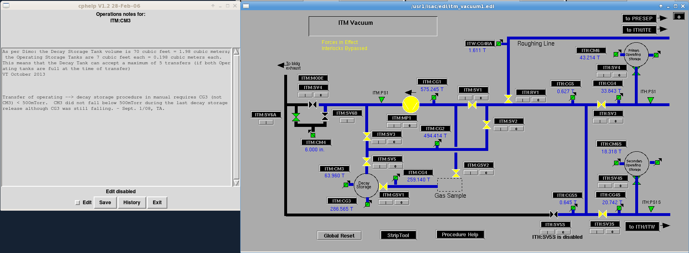Open the 'to ITH/ITW' related screen
This screenshot has width=689, height=253.
[x=641, y=227]
